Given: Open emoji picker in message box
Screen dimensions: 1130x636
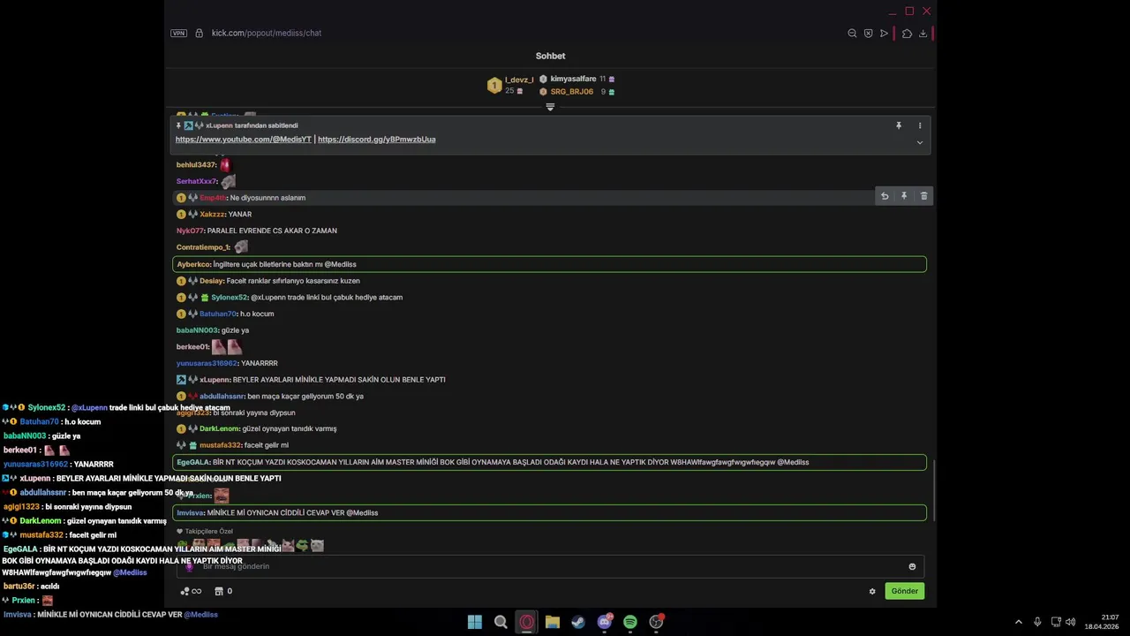Looking at the screenshot, I should [912, 567].
